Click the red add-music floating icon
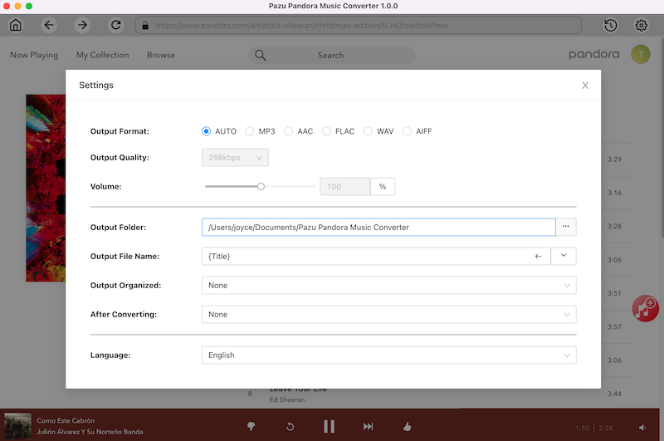664x441 pixels. click(645, 308)
